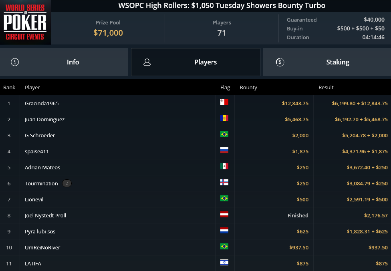Click the buy-in $500 + $500 + $50
This screenshot has height=271, width=391.
361,28
